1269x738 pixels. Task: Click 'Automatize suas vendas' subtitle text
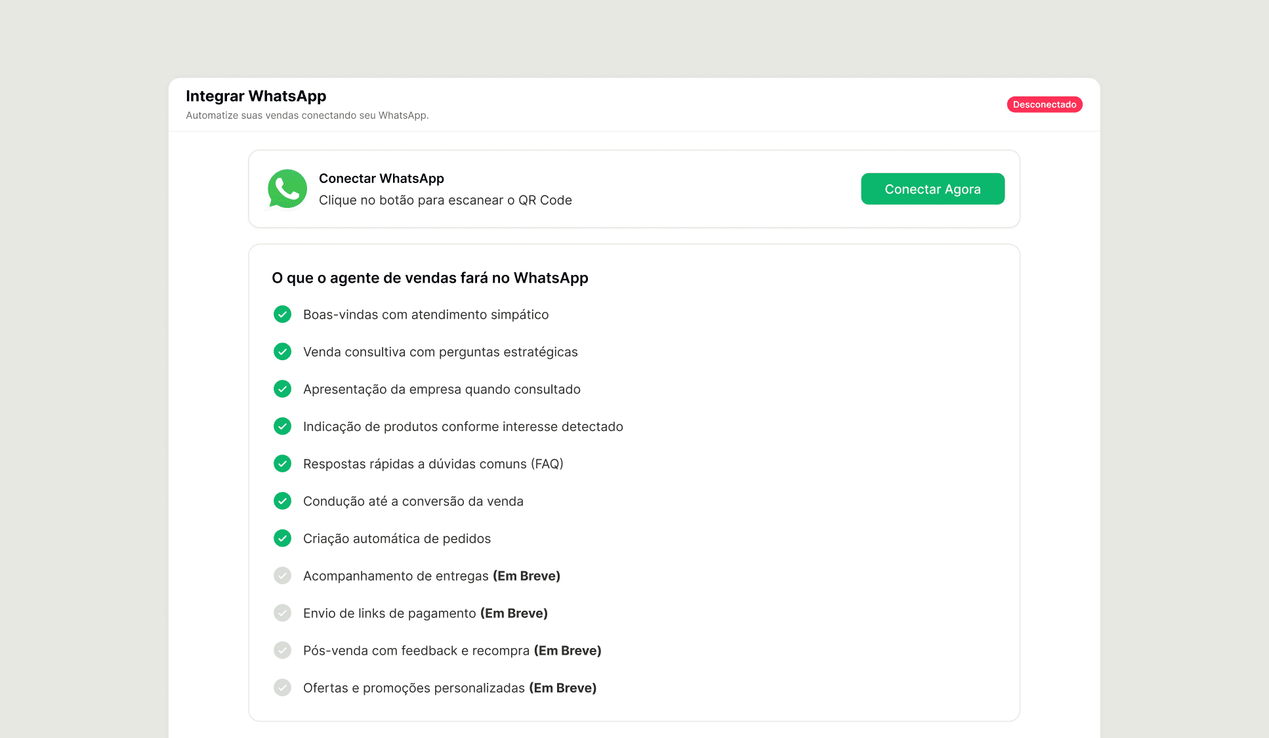coord(307,115)
